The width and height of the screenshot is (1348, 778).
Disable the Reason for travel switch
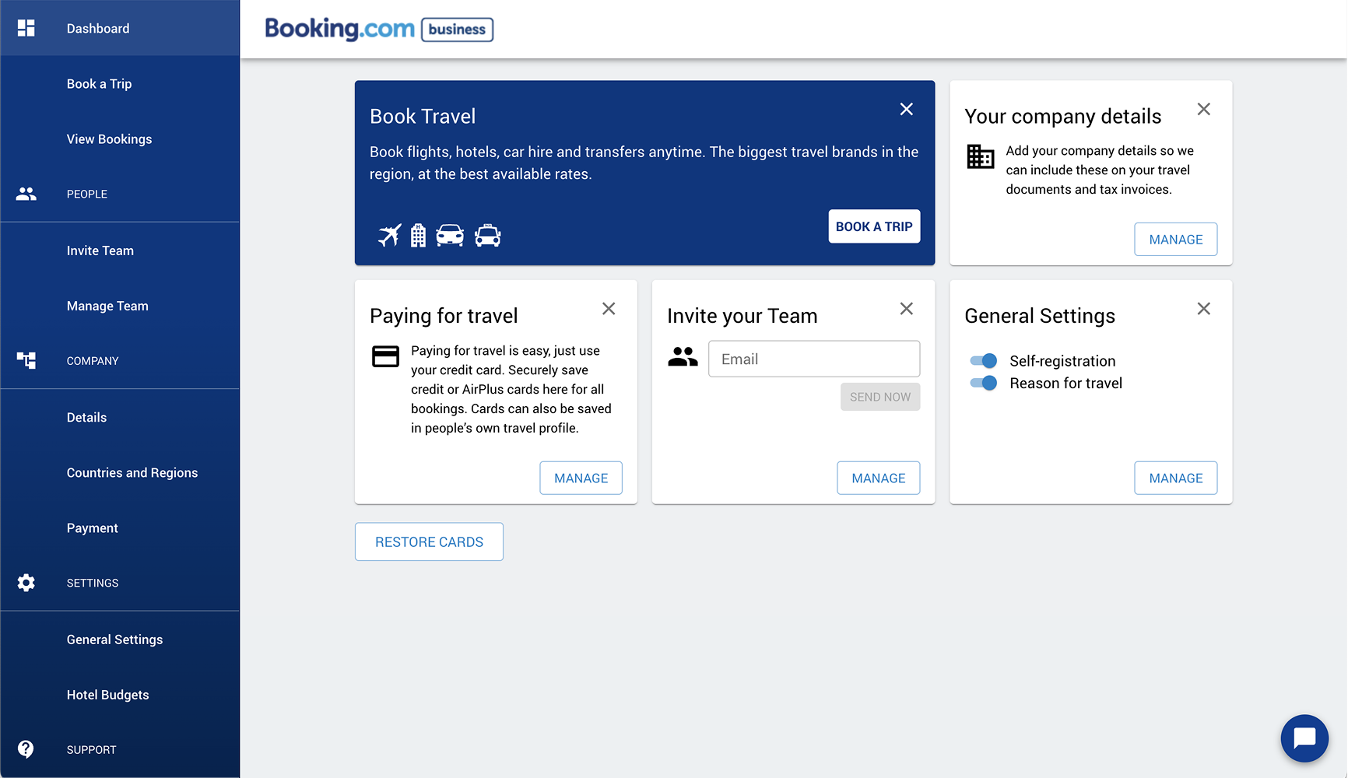[x=984, y=383]
